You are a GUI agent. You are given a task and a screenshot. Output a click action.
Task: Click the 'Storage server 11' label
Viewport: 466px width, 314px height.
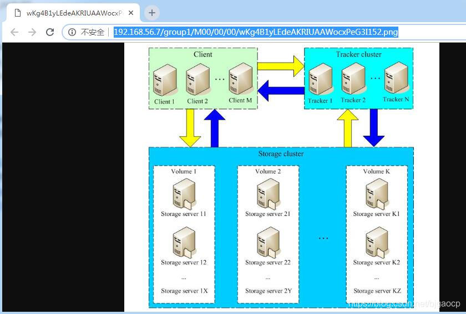(x=184, y=214)
